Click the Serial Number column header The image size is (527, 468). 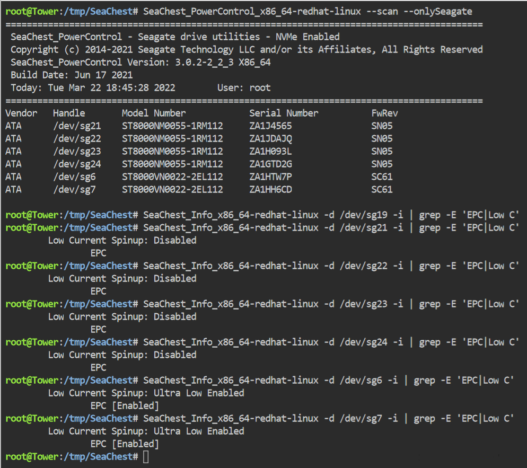pyautogui.click(x=284, y=113)
